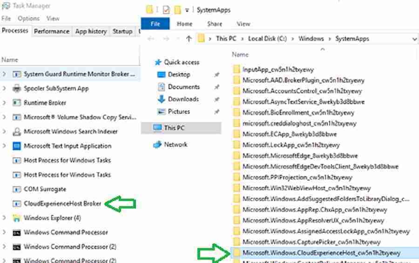The width and height of the screenshot is (419, 263).
Task: Expand the Windows Command Processor (2) group
Action: pyautogui.click(x=4, y=247)
